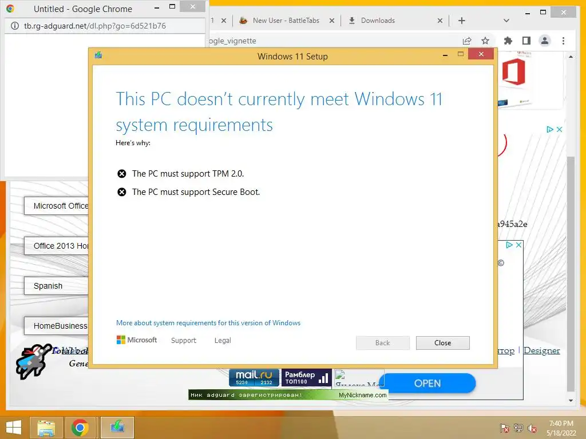Viewport: 586px width, 439px height.
Task: Click the network tray icon
Action: coord(518,428)
